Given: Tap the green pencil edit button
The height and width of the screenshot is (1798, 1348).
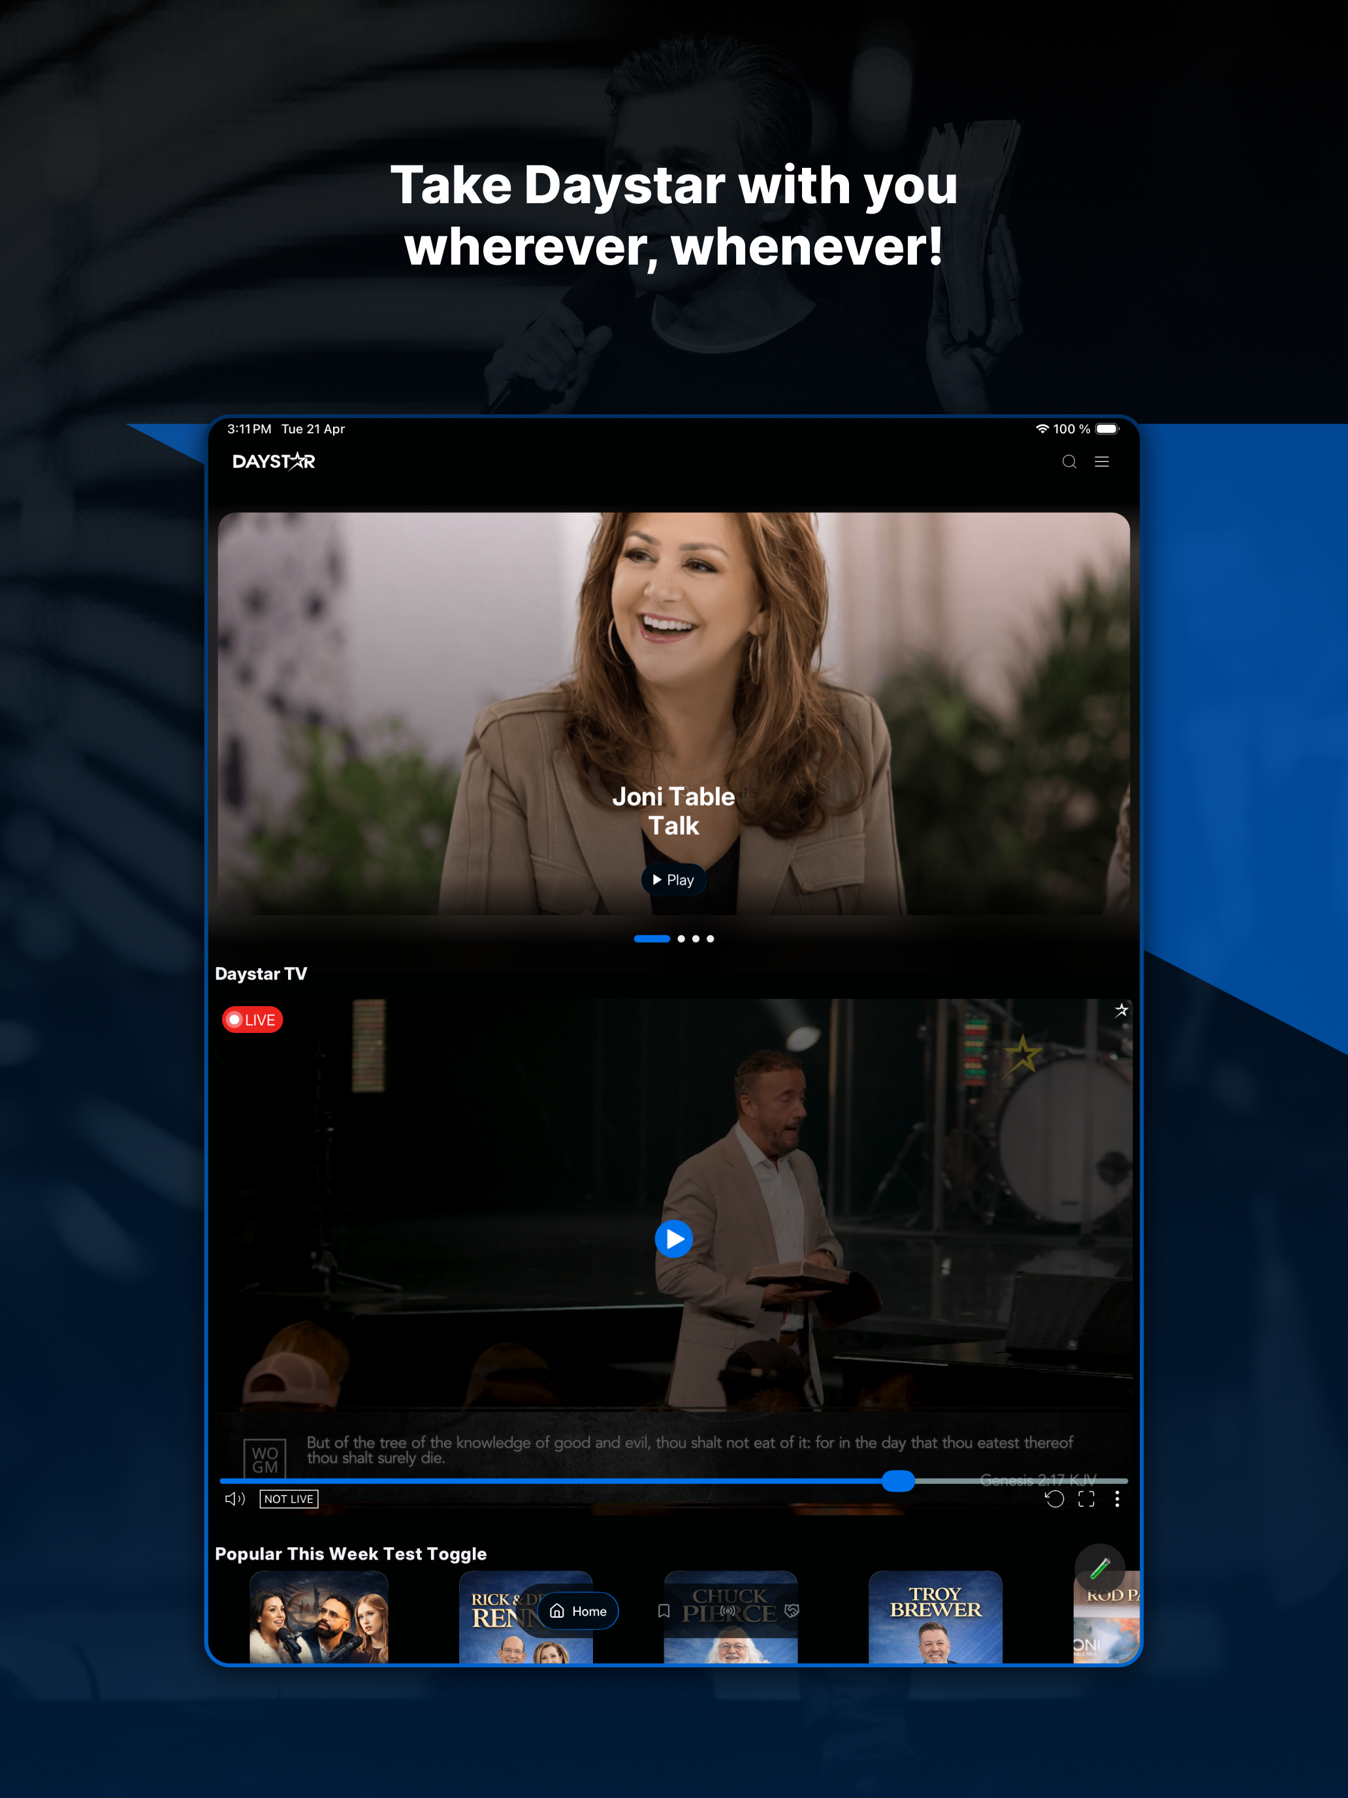Looking at the screenshot, I should click(1100, 1568).
